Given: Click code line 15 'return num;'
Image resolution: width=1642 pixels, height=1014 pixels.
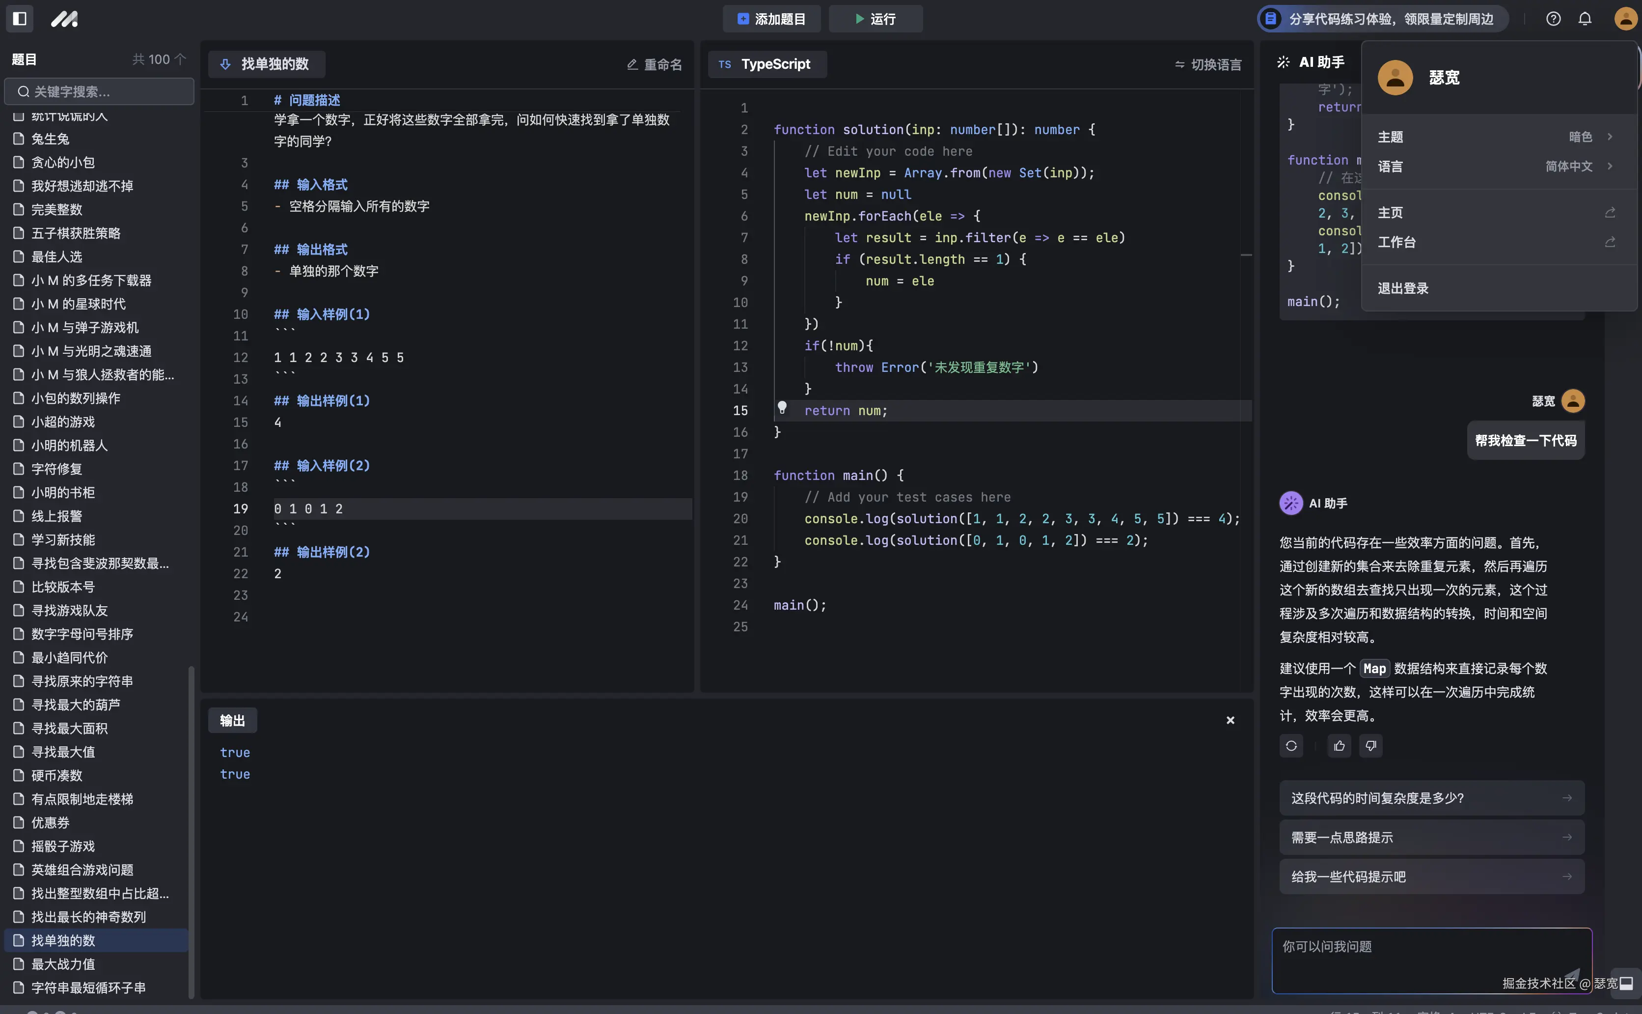Looking at the screenshot, I should click(845, 410).
